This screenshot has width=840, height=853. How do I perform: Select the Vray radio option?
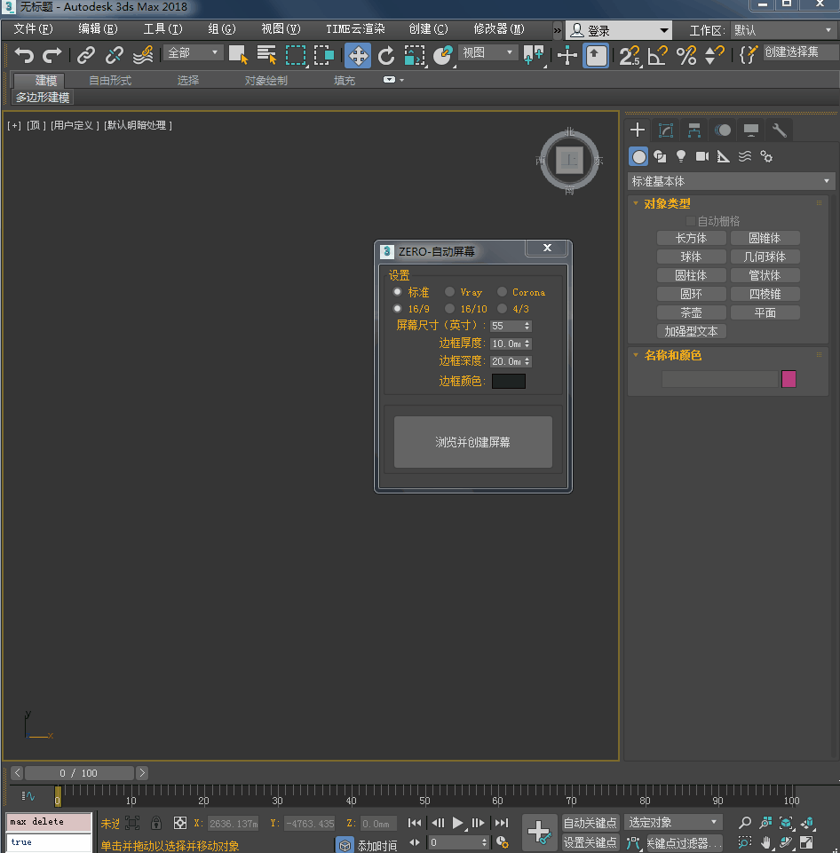point(450,292)
